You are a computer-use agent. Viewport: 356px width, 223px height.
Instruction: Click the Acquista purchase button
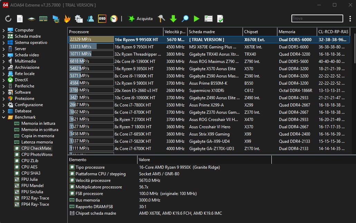tap(140, 19)
